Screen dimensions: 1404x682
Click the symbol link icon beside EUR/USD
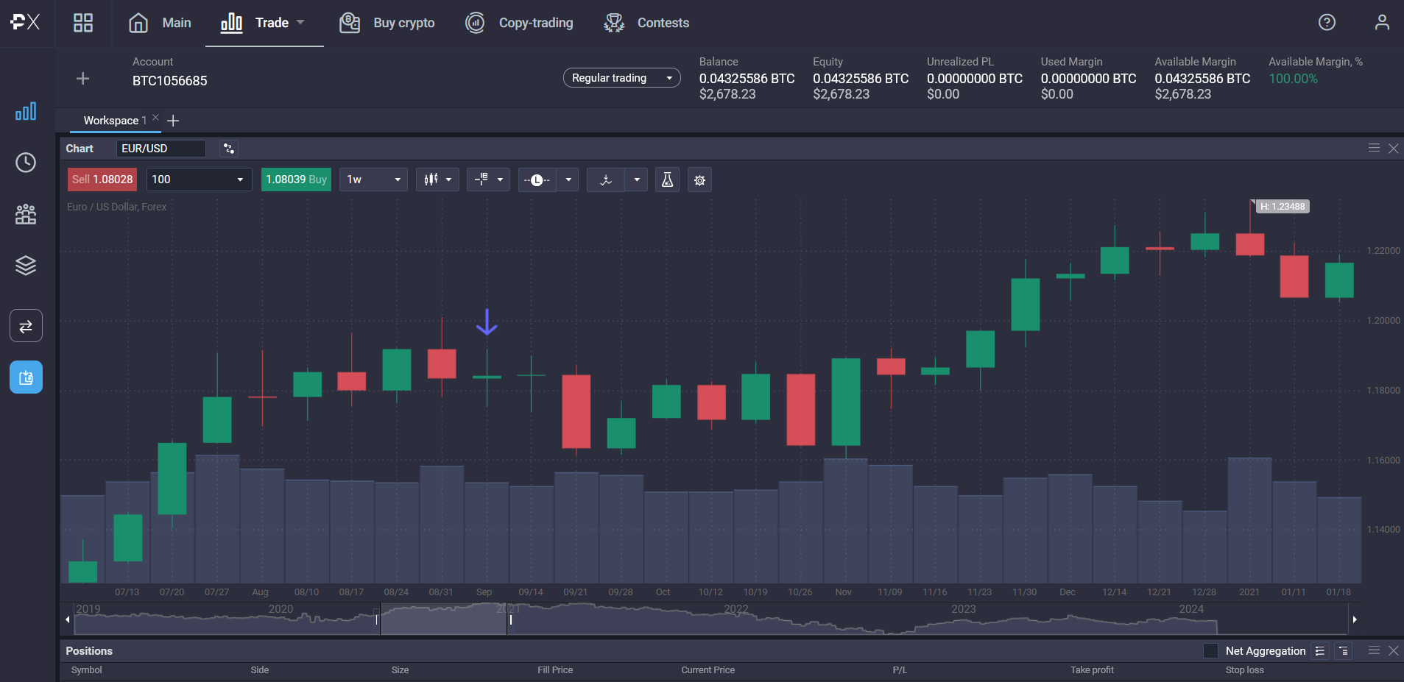(x=229, y=149)
